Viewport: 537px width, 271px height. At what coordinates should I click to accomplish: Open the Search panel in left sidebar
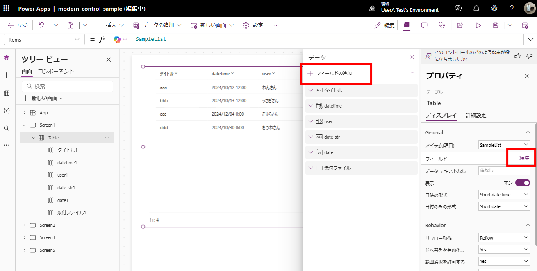pyautogui.click(x=6, y=128)
